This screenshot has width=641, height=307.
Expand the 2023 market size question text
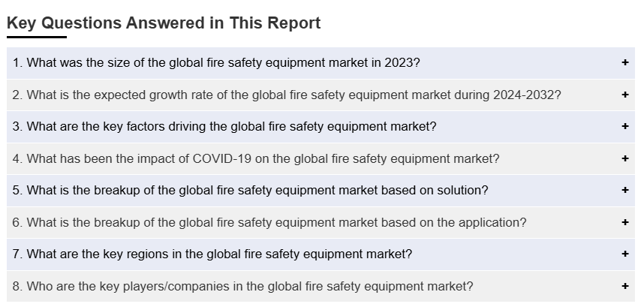pyautogui.click(x=216, y=63)
